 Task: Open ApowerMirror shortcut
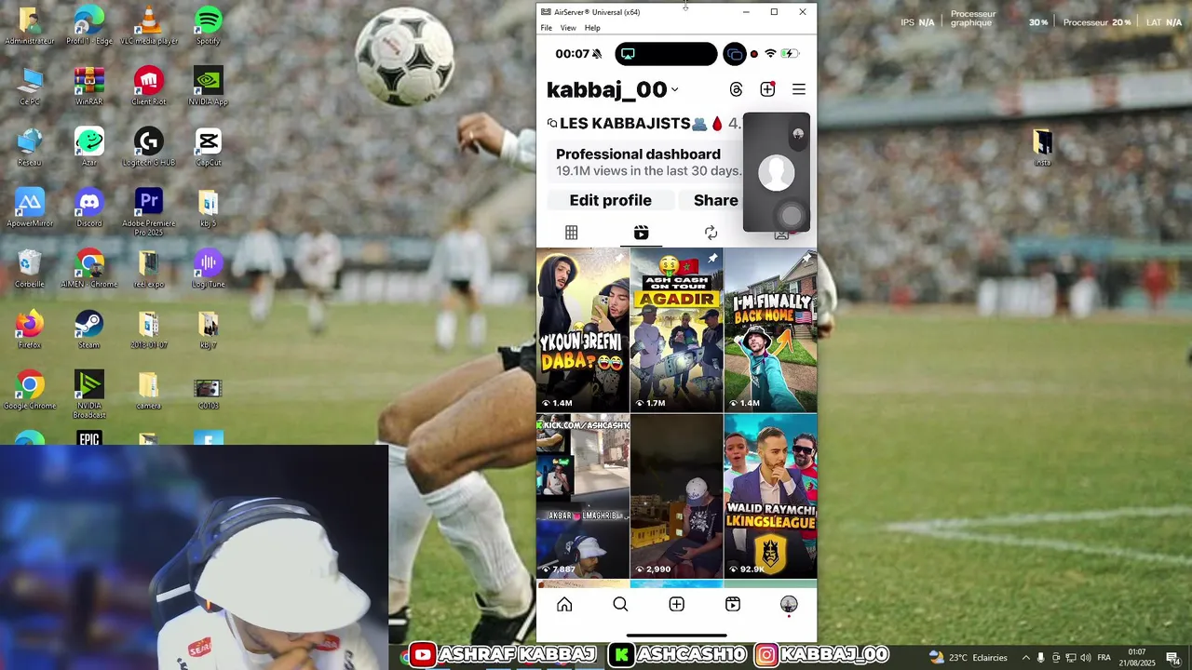[x=30, y=208]
